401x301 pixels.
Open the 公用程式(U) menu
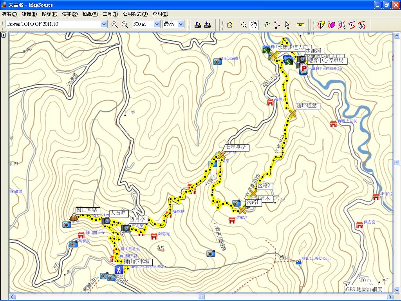coord(135,14)
